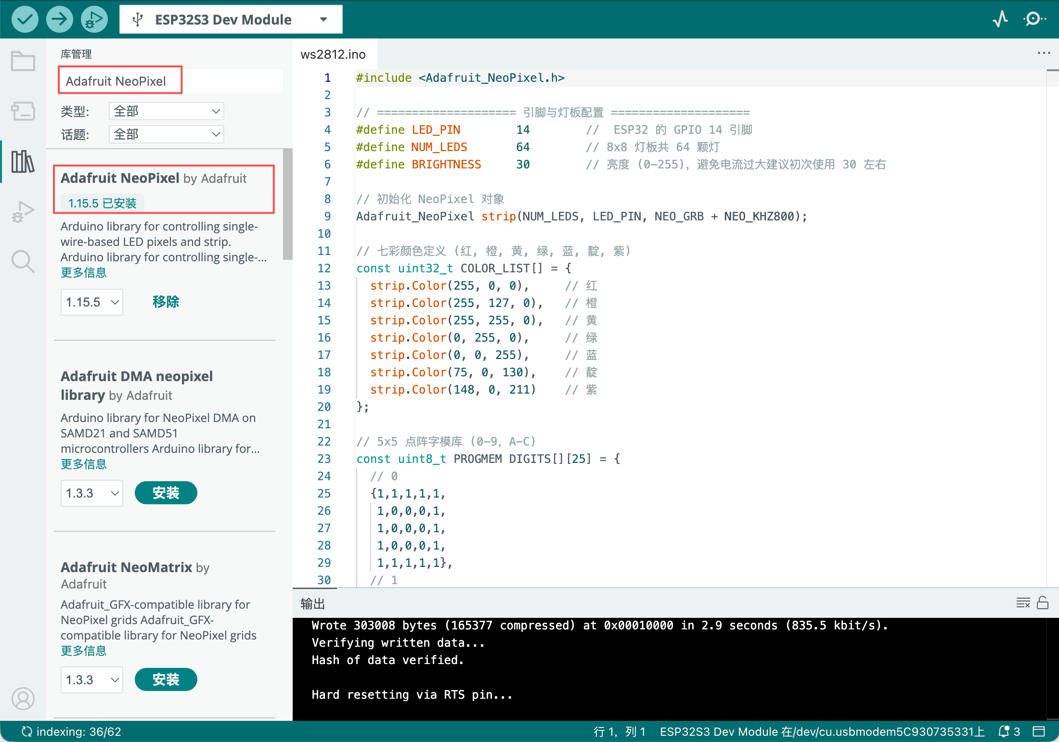The height and width of the screenshot is (742, 1059).
Task: Open version dropdown for Adafruit DMA neopixel
Action: coord(92,493)
